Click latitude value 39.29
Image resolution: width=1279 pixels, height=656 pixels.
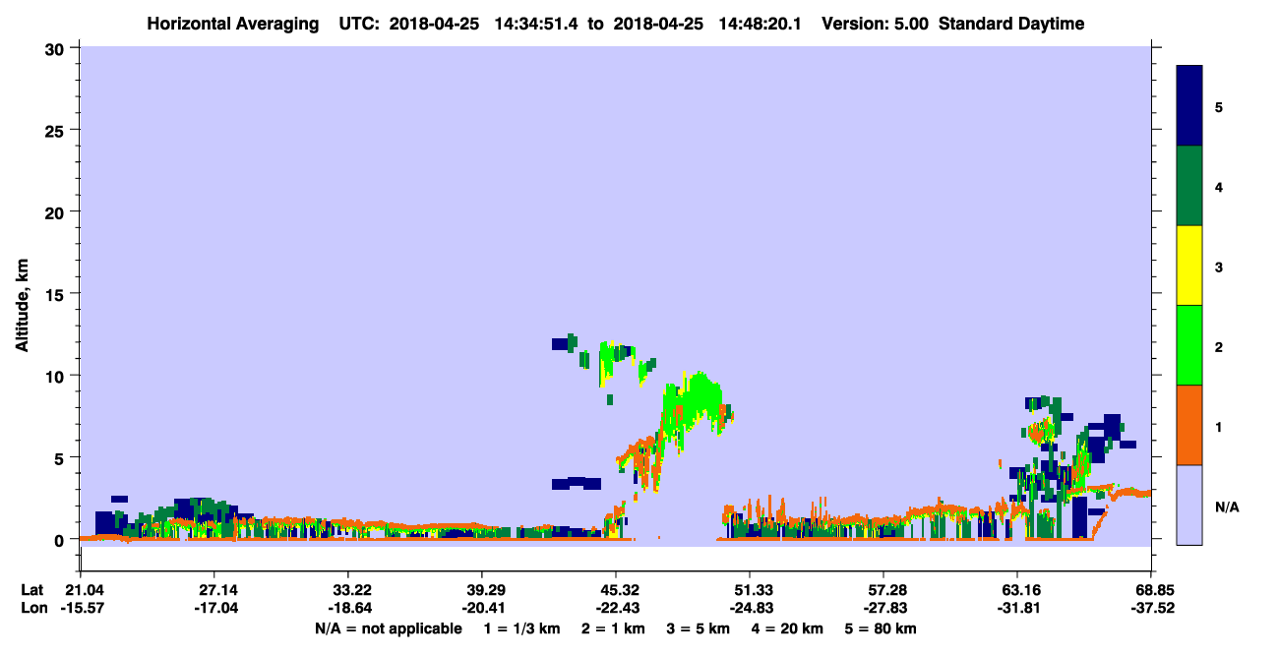coord(481,590)
